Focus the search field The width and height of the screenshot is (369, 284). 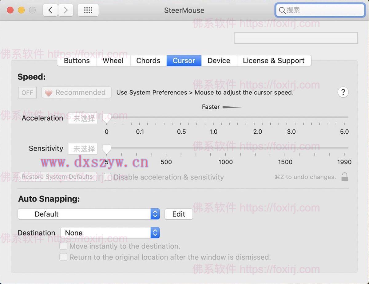pos(320,10)
